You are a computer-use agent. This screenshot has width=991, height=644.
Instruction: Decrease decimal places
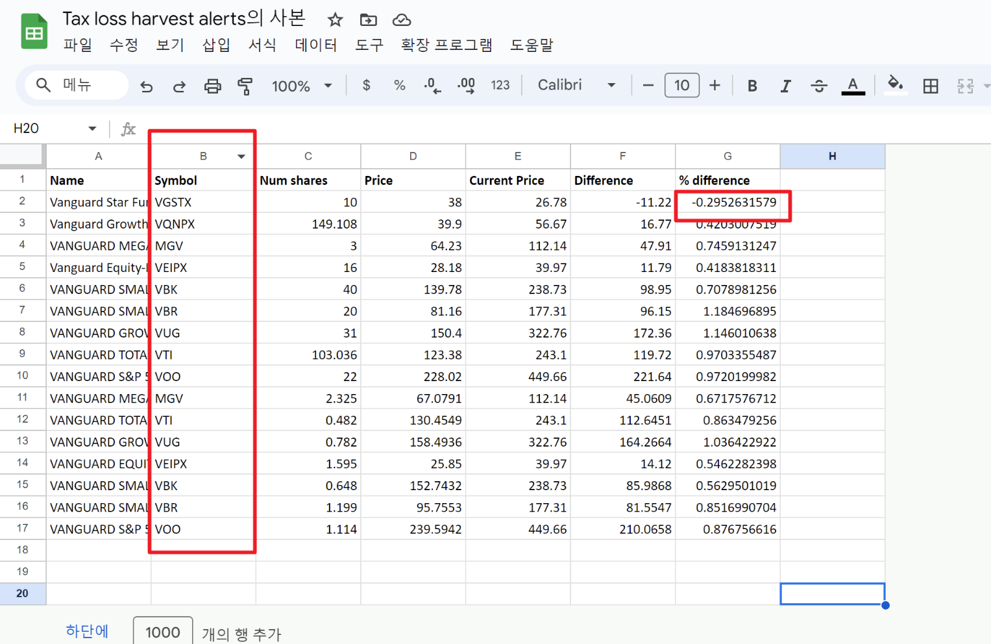coord(433,85)
